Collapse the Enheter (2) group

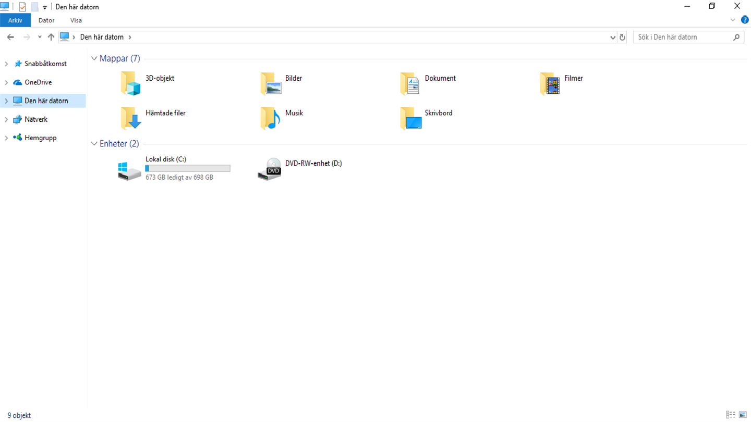(x=94, y=144)
